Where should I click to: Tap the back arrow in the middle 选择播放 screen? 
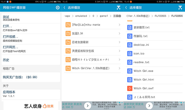(64, 8)
